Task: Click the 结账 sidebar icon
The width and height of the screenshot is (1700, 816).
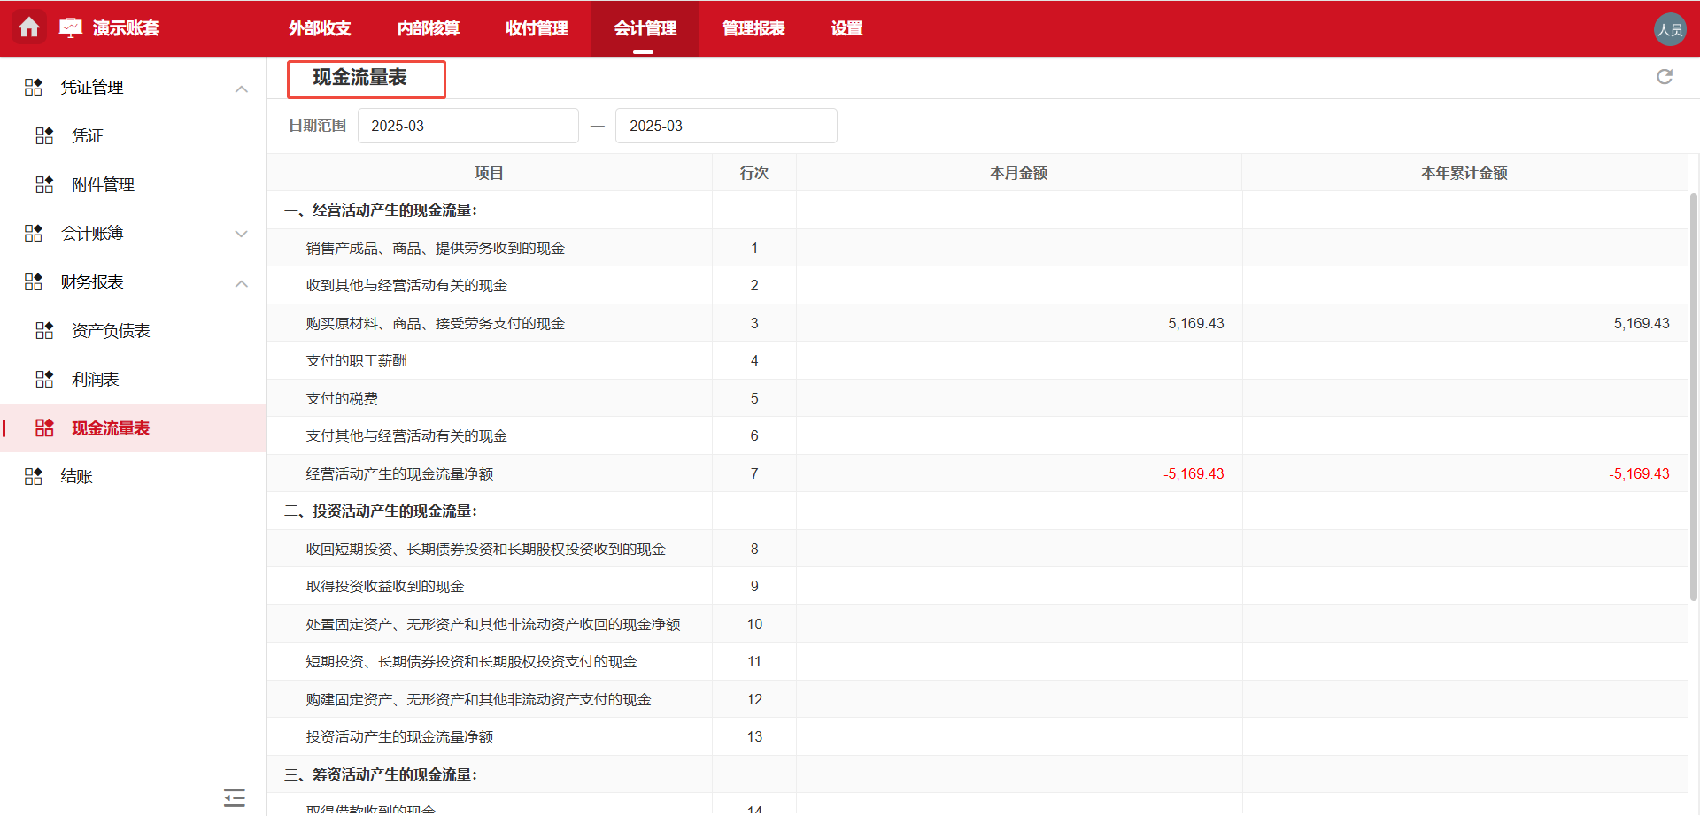Action: [x=33, y=476]
